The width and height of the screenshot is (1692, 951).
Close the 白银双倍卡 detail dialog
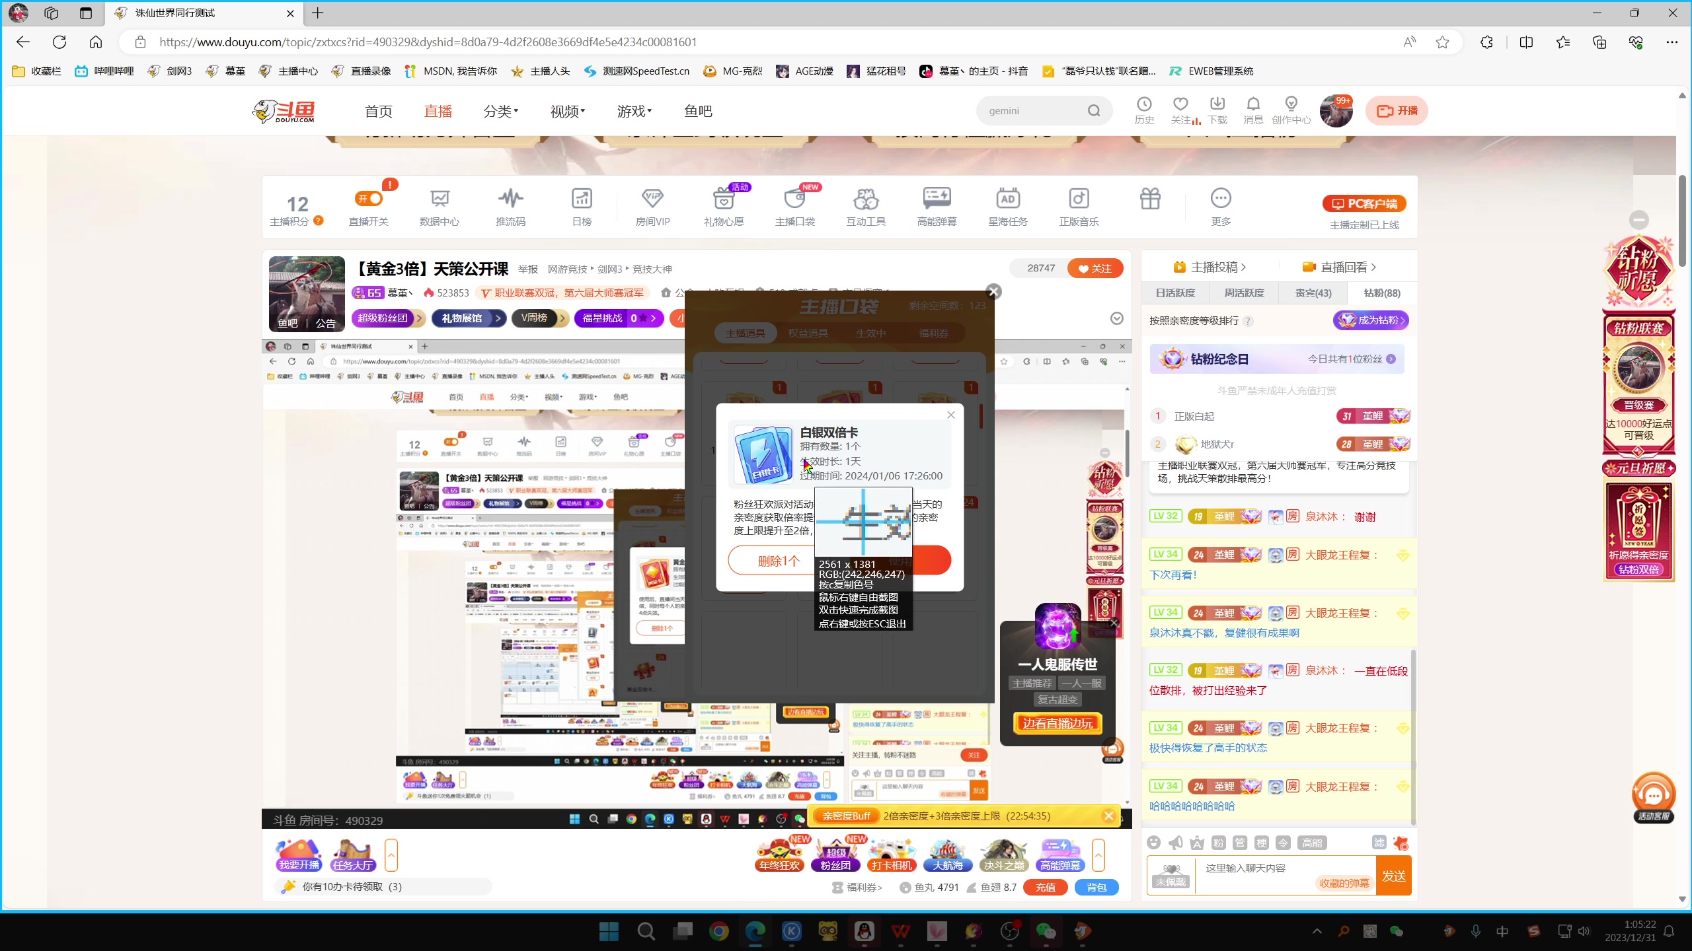click(951, 415)
